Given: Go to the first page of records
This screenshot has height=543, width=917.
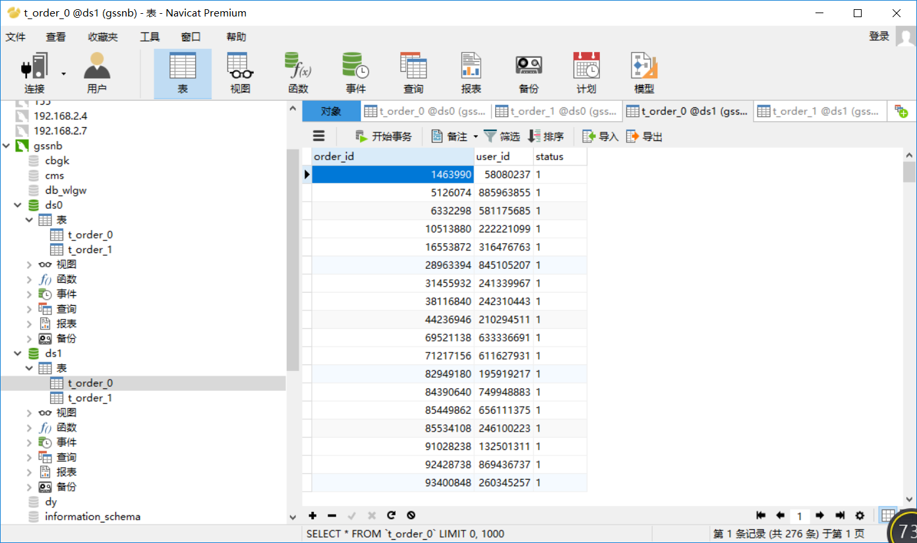Looking at the screenshot, I should (x=761, y=515).
